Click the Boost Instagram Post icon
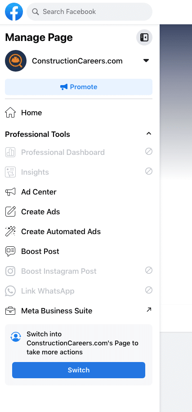The height and width of the screenshot is (412, 192). 10,271
